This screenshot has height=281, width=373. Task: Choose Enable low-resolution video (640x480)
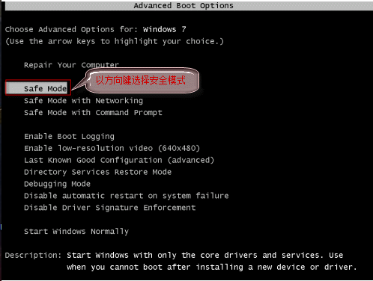(112, 148)
